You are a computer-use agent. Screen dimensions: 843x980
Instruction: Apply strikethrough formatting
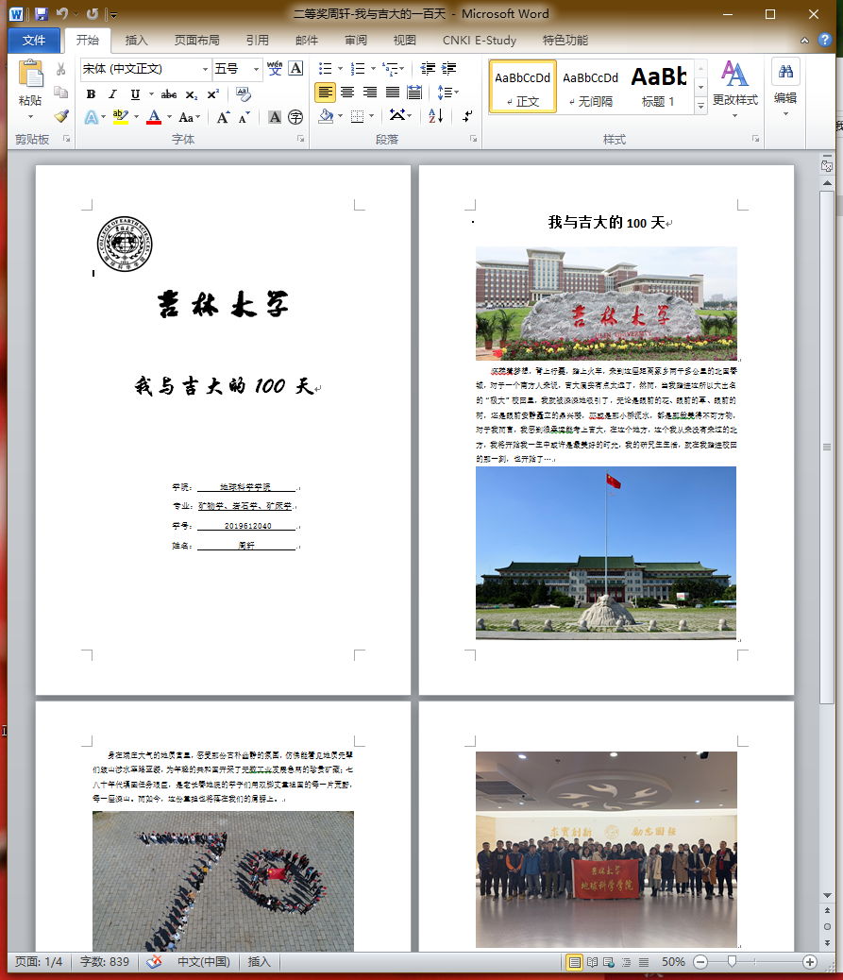[x=169, y=94]
